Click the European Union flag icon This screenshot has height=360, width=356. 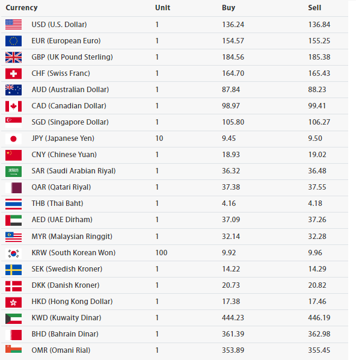(x=14, y=41)
